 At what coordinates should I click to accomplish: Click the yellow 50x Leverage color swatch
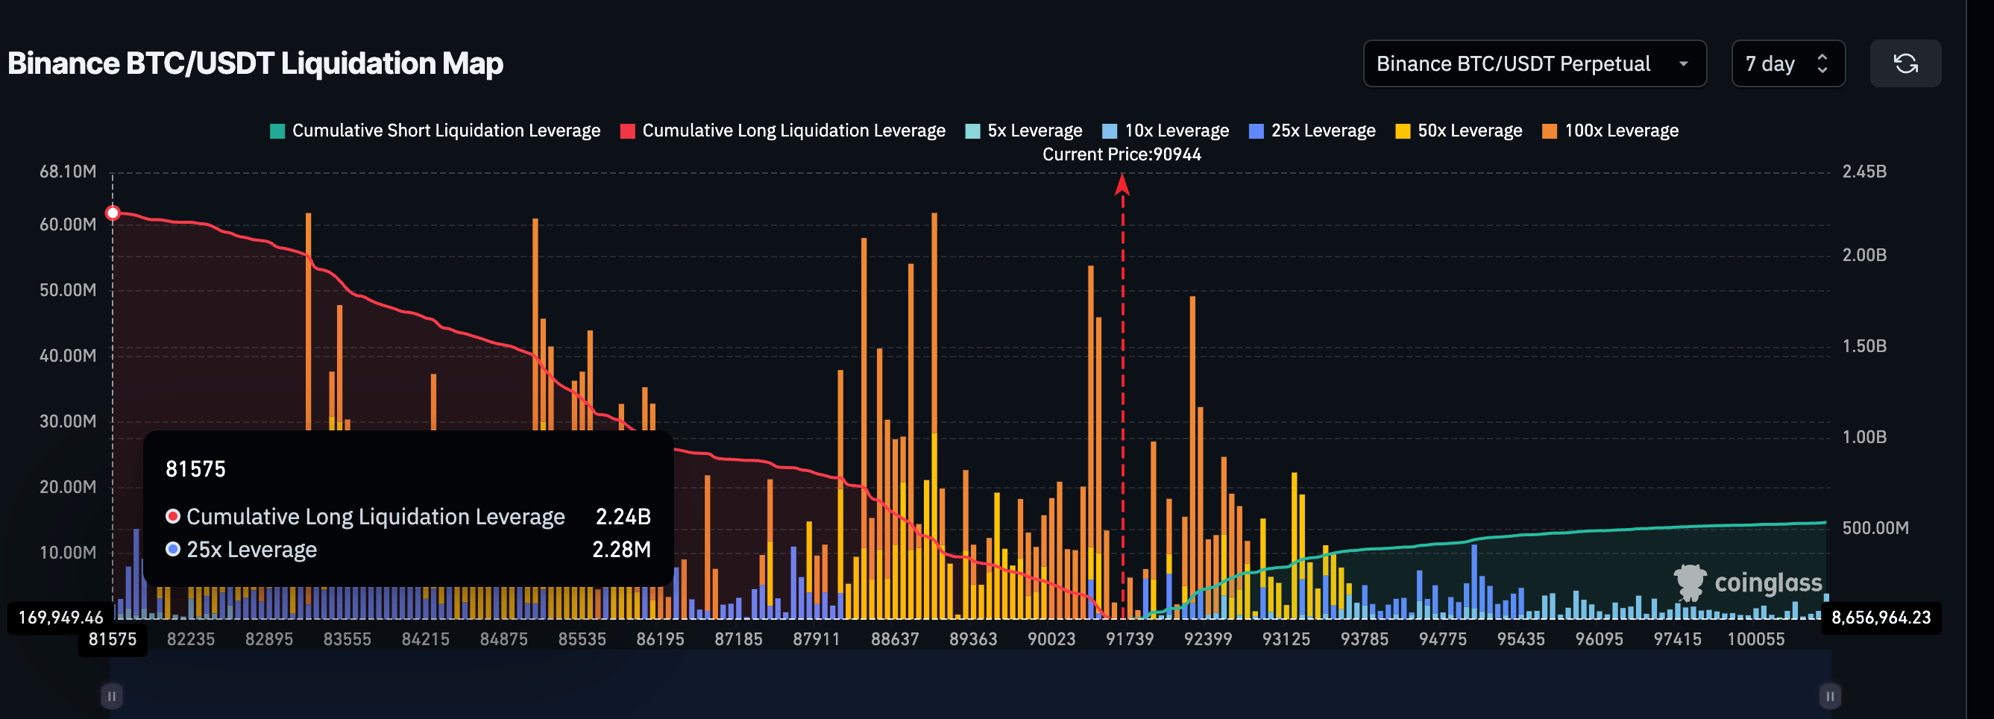coord(1403,130)
